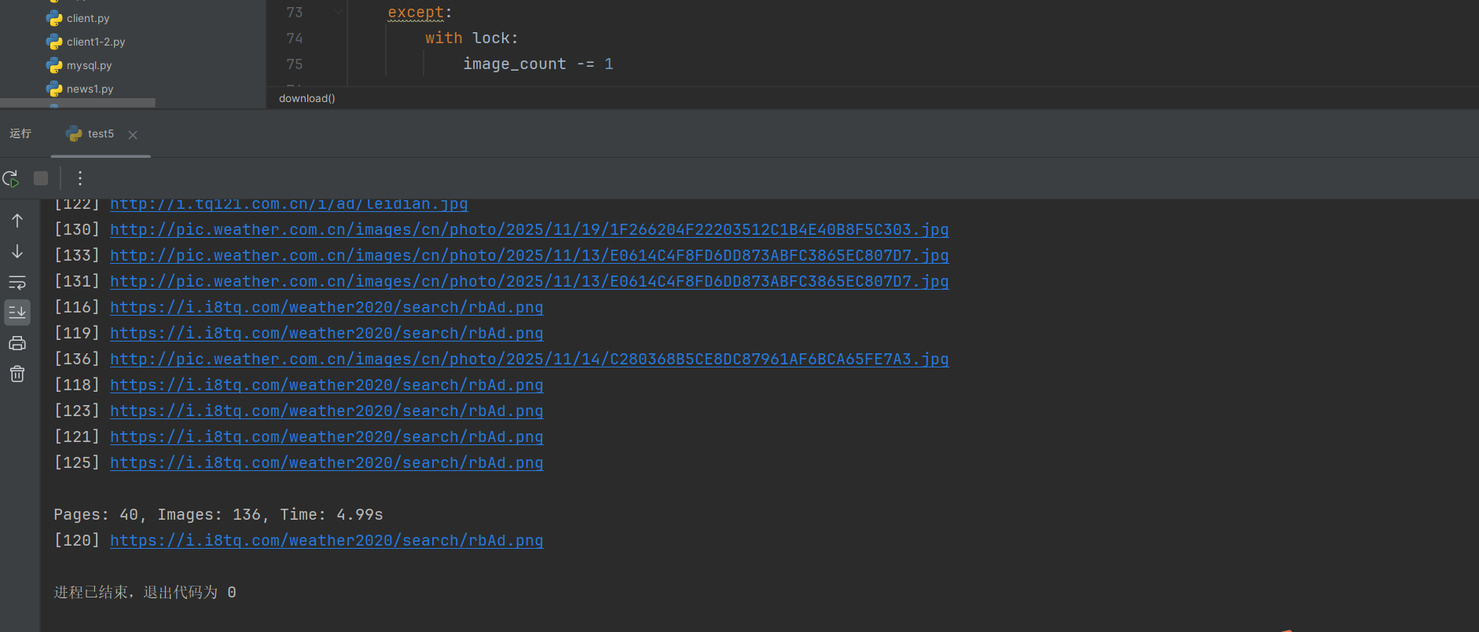Open the run toolbar more options menu
This screenshot has height=632, width=1479.
pos(79,179)
